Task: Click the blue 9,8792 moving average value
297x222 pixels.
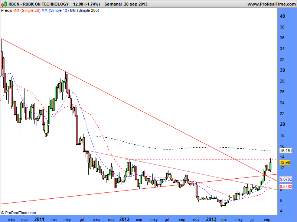Action: point(286,179)
